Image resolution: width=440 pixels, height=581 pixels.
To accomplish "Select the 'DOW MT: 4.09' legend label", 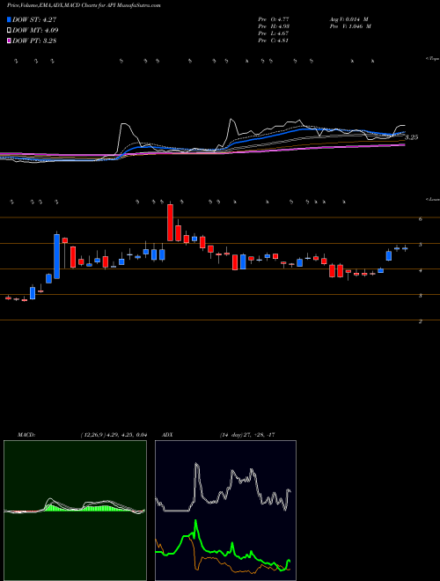I will coord(35,31).
